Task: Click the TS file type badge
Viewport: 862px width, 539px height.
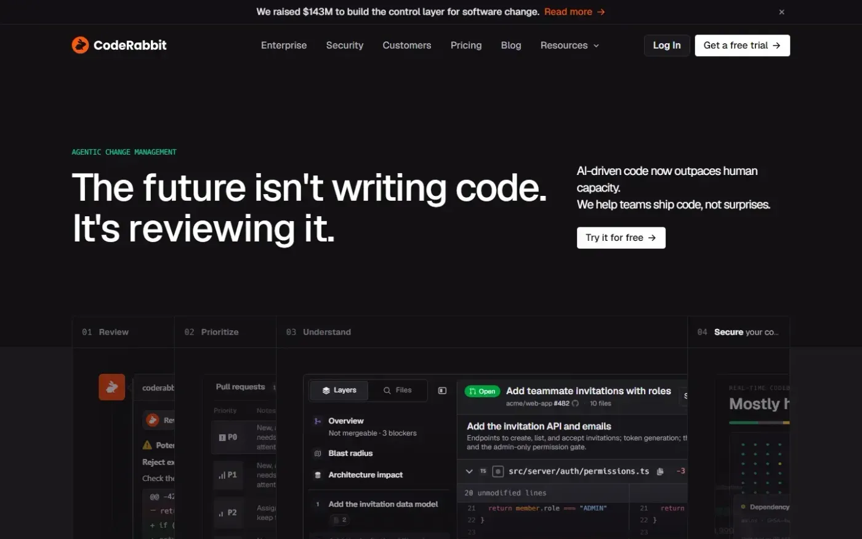Action: pyautogui.click(x=483, y=471)
